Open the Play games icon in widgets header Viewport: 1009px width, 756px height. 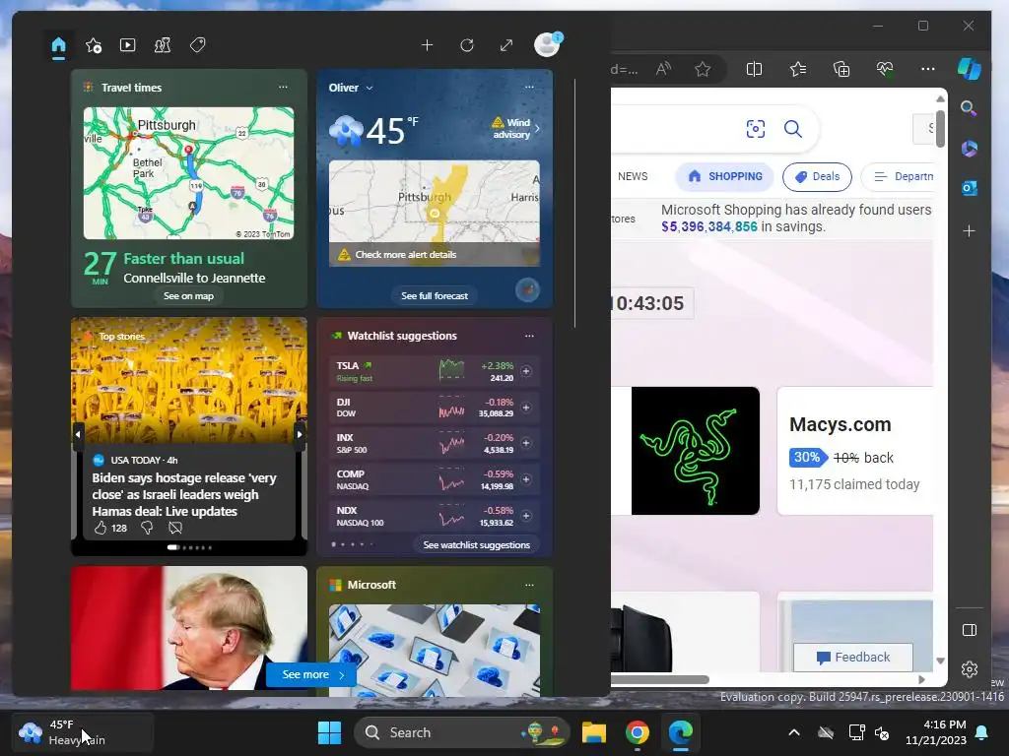coord(163,45)
